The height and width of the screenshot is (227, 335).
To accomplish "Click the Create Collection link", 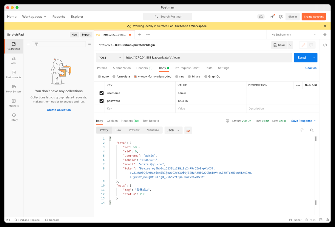I will 59,110.
